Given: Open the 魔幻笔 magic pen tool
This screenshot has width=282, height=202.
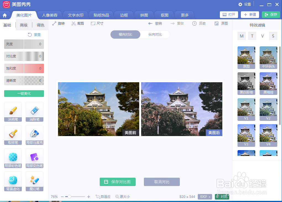Looking at the screenshot, I should pos(34,181).
